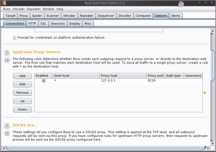Image resolution: width=216 pixels, height=152 pixels.
Task: Click the vertical scrollbar down arrow
Action: [213, 144]
